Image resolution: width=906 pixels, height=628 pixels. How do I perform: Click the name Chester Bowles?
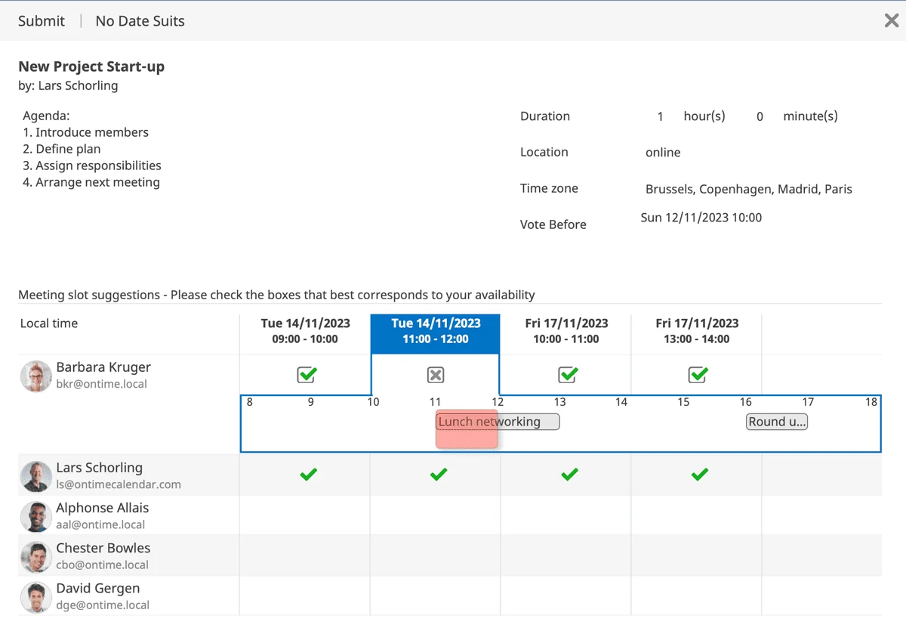(x=103, y=548)
